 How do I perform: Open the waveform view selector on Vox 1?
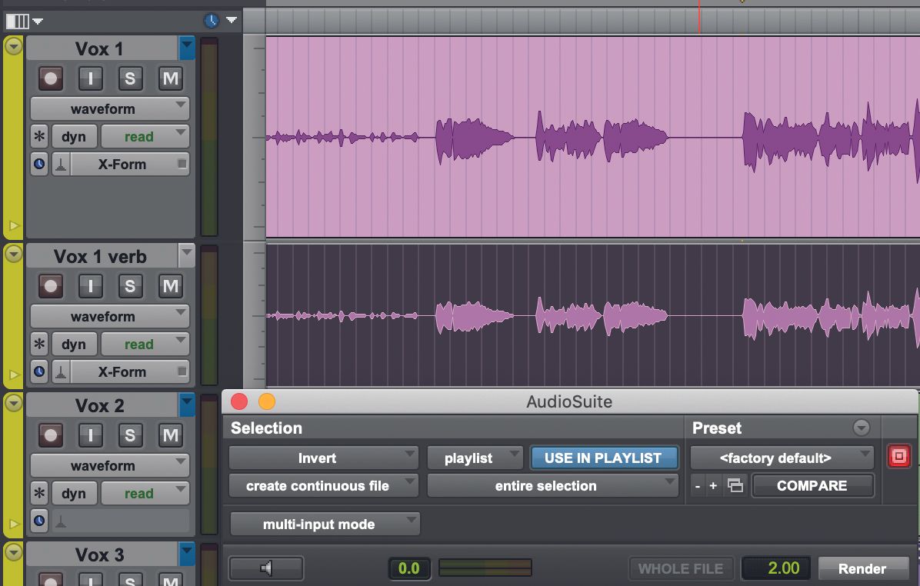[109, 108]
